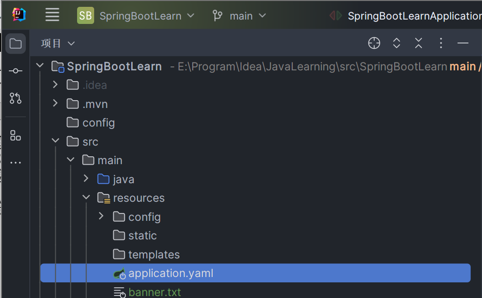The height and width of the screenshot is (298, 482).
Task: Select the static folder
Action: [x=142, y=235]
